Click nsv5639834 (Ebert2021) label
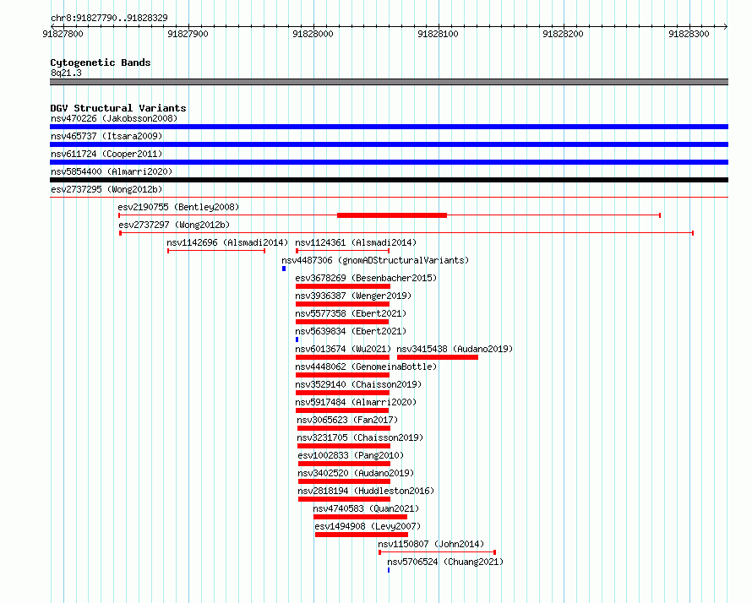This screenshot has height=603, width=752. click(351, 331)
